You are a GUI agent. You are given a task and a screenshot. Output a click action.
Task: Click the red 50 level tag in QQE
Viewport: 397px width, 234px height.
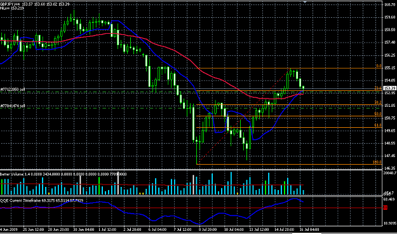[386, 208]
